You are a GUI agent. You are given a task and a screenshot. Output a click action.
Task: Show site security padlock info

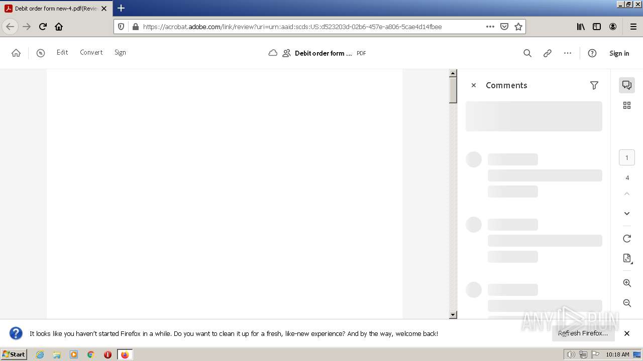(x=135, y=27)
